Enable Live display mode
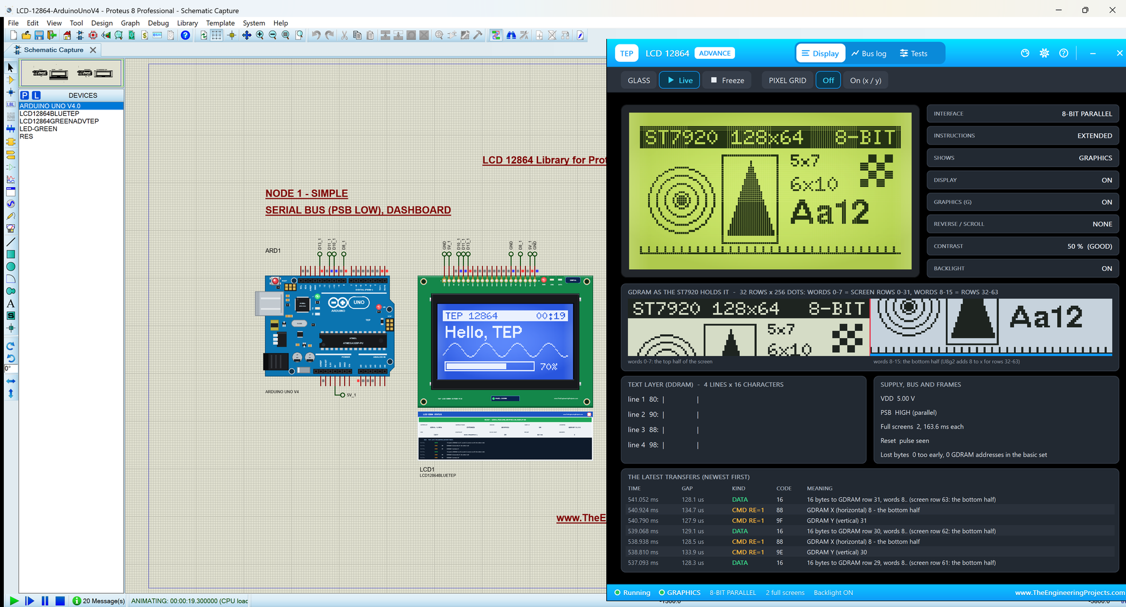 (680, 80)
